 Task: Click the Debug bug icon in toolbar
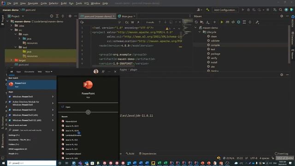click(248, 10)
